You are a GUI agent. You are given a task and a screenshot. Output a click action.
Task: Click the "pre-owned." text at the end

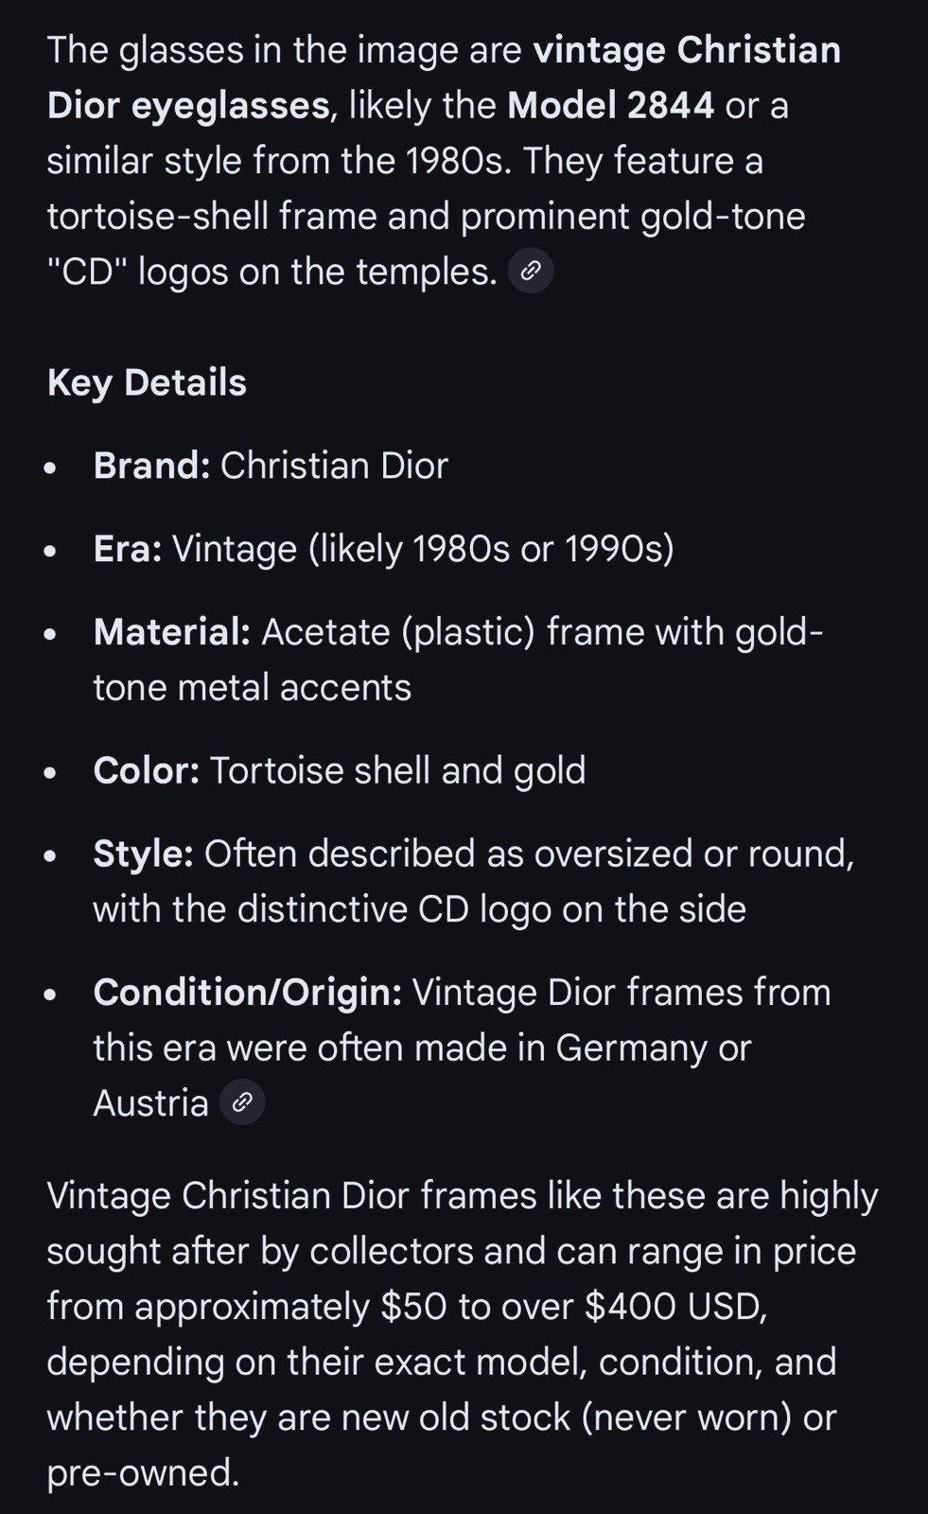[x=143, y=1472]
